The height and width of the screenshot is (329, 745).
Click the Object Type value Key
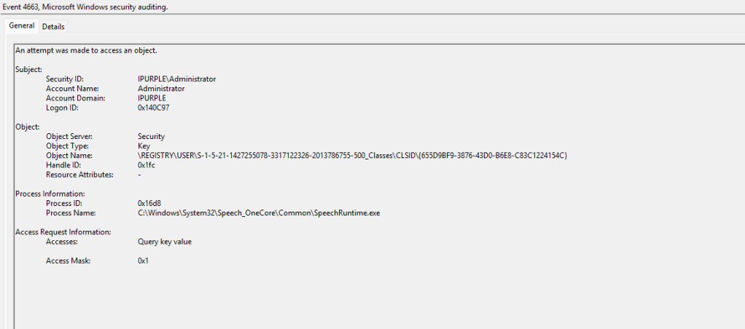coord(144,146)
